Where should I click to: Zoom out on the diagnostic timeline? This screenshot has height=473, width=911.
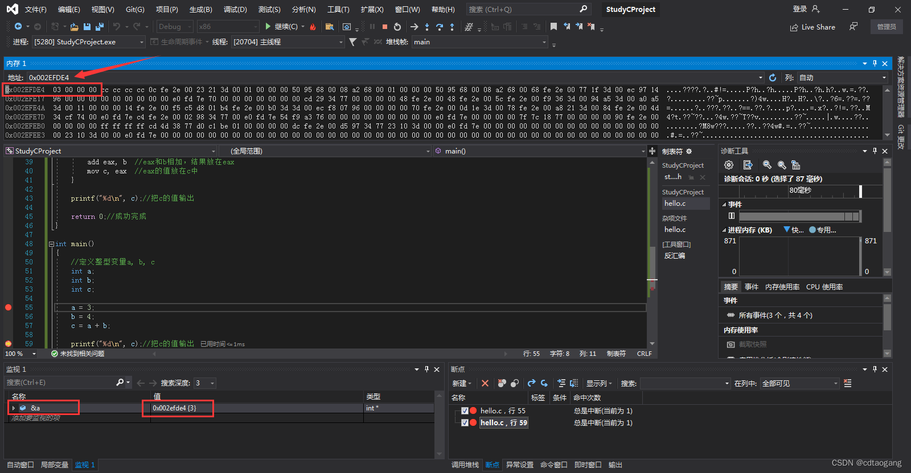782,165
